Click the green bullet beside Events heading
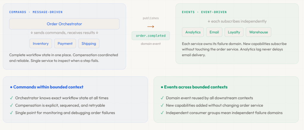Screen dimensions: 304x130 162,87
